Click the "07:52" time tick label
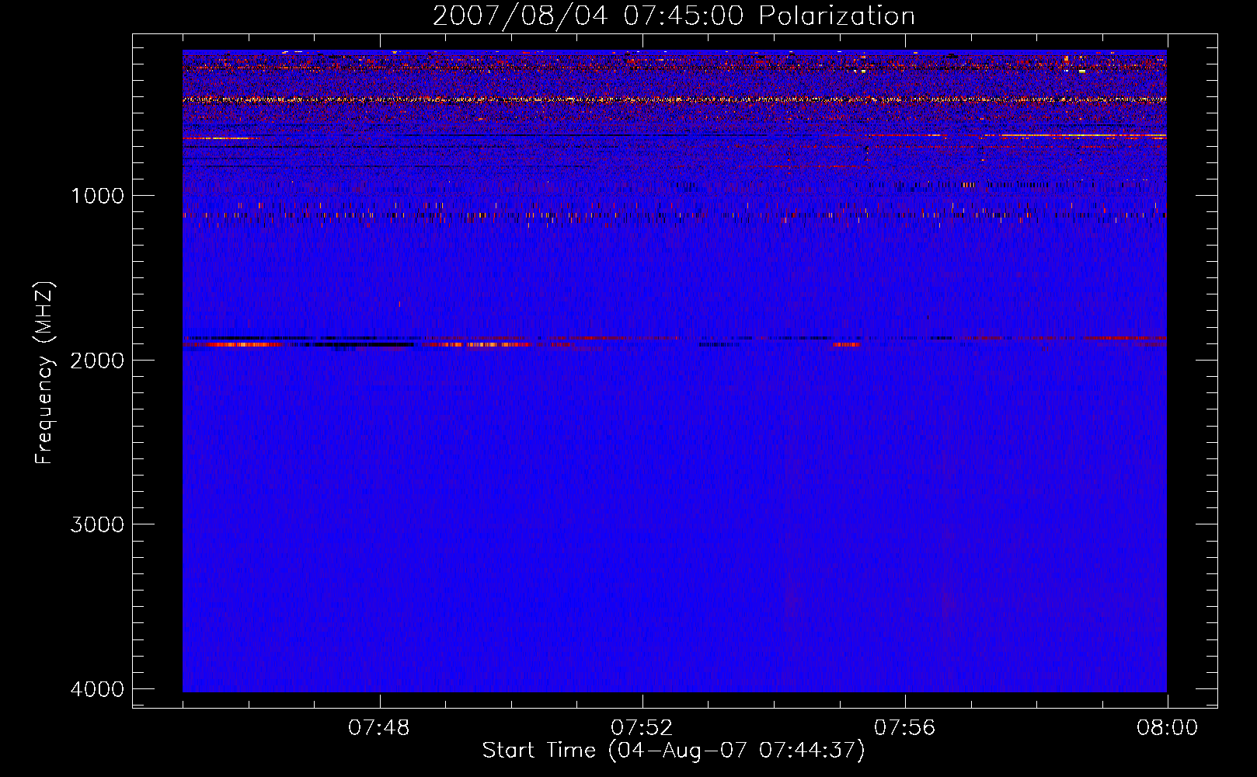The height and width of the screenshot is (777, 1257). coord(642,728)
